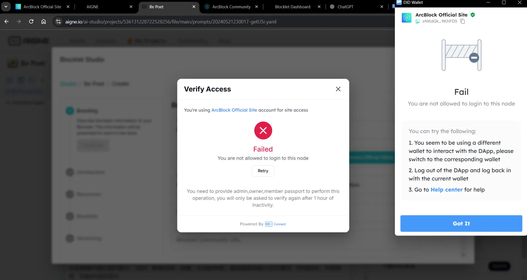
Task: Maximize the DID Wallet window
Action: (504, 3)
